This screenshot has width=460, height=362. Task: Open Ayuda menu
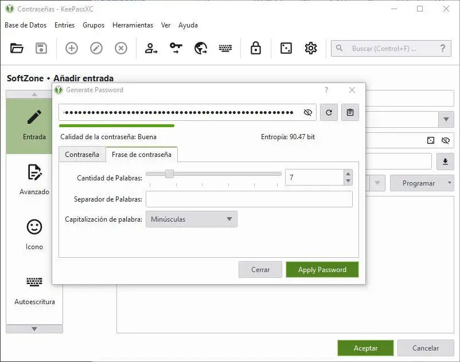click(188, 25)
